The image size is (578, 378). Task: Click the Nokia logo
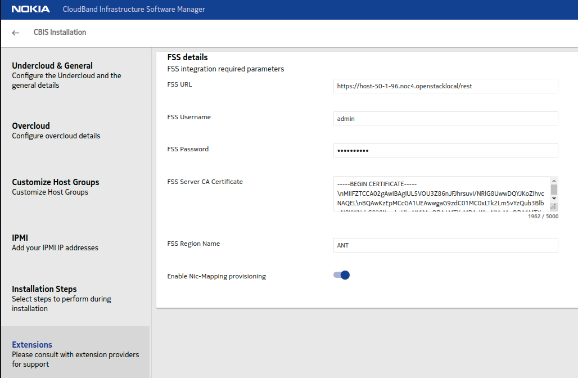click(30, 9)
